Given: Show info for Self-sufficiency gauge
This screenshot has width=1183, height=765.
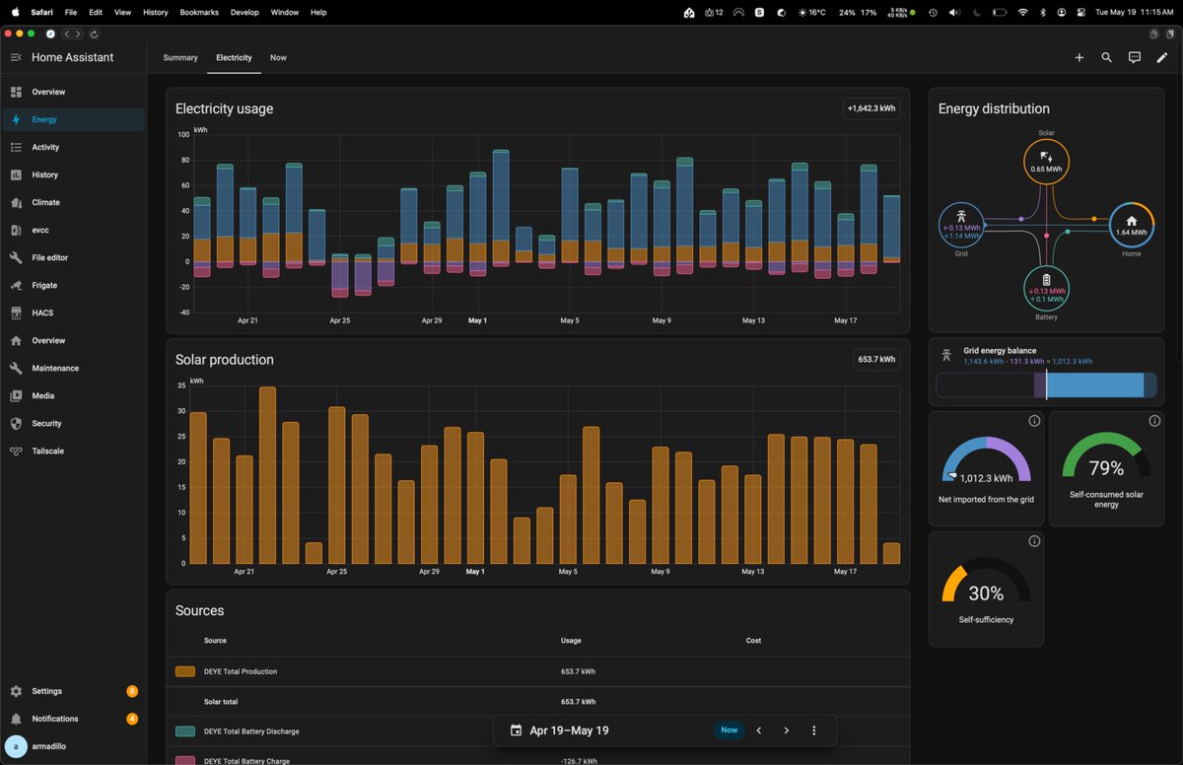Looking at the screenshot, I should point(1034,541).
